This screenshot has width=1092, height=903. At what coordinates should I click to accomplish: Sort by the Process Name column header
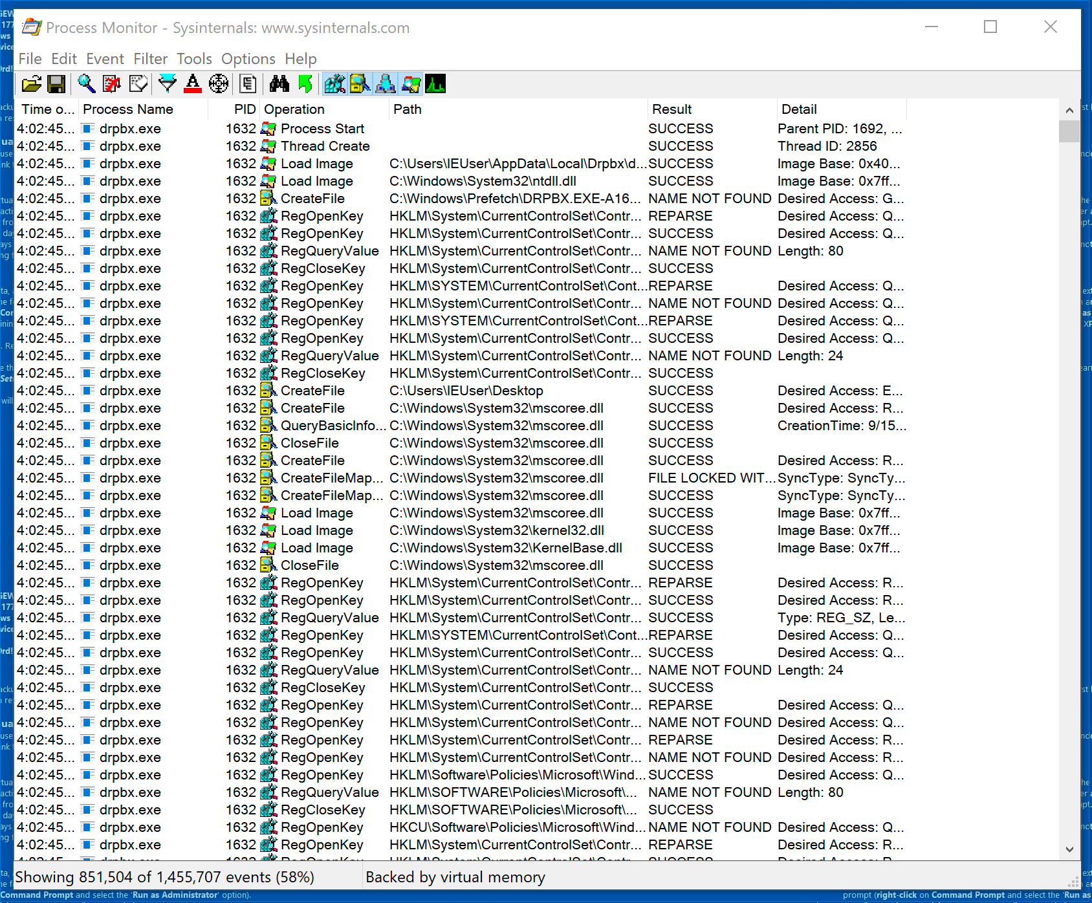click(x=143, y=109)
